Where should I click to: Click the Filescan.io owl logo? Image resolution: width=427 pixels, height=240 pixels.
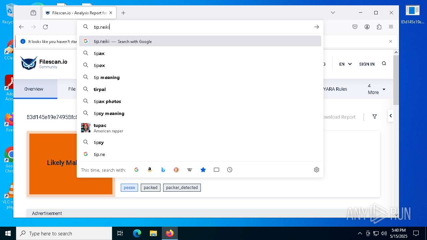tap(44, 63)
